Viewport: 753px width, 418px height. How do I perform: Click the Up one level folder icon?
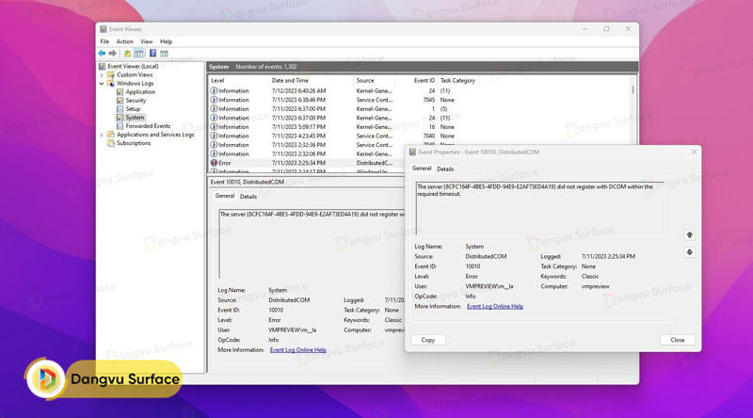pyautogui.click(x=127, y=54)
